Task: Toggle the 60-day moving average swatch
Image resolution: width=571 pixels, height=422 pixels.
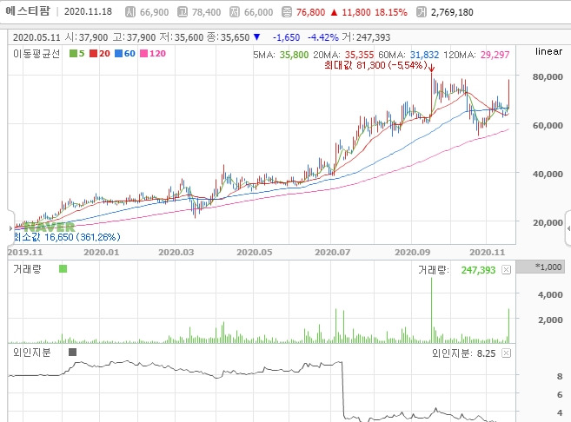Action: (x=118, y=54)
